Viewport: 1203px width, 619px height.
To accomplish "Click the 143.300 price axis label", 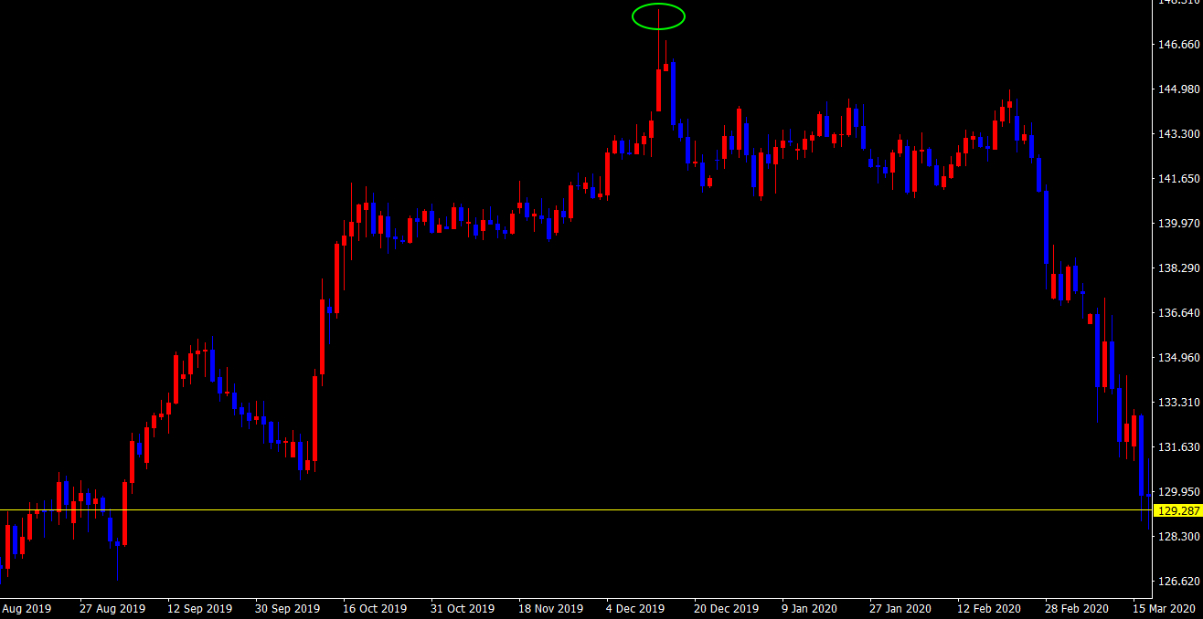I will (x=1177, y=134).
